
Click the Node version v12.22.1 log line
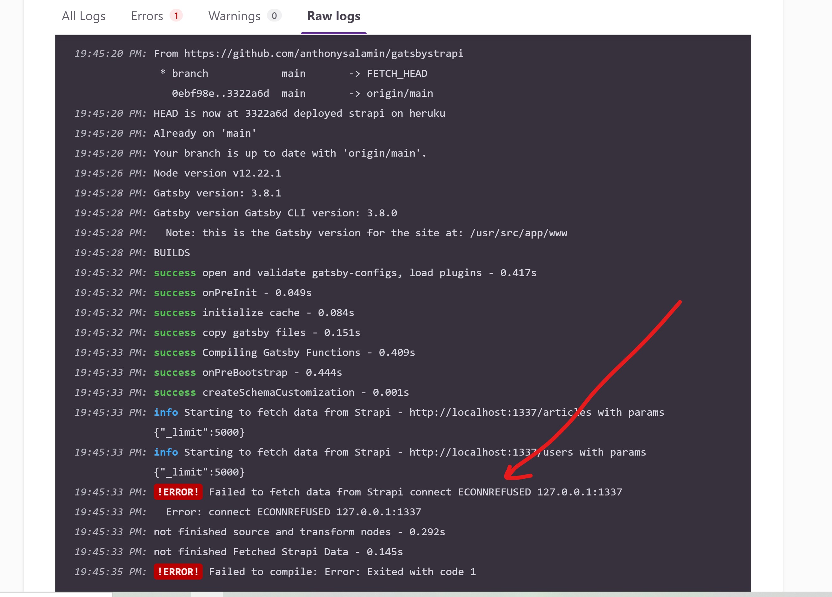point(217,173)
